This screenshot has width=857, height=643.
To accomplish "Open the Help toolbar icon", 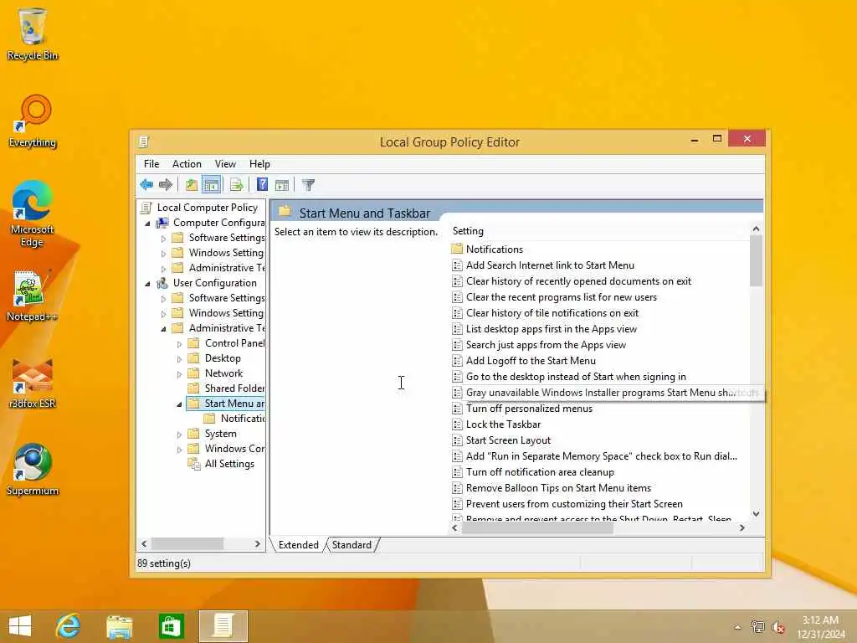I will pyautogui.click(x=262, y=185).
